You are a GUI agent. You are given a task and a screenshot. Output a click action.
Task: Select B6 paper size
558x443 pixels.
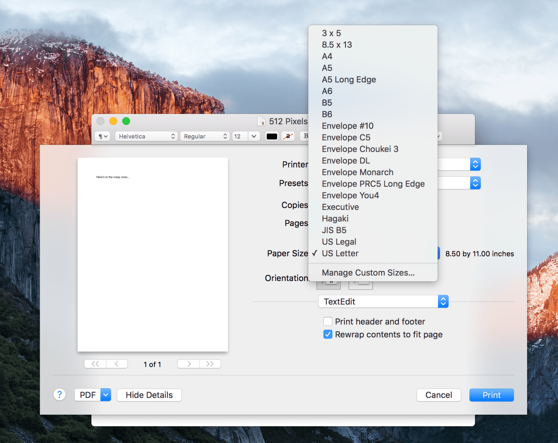tap(373, 114)
